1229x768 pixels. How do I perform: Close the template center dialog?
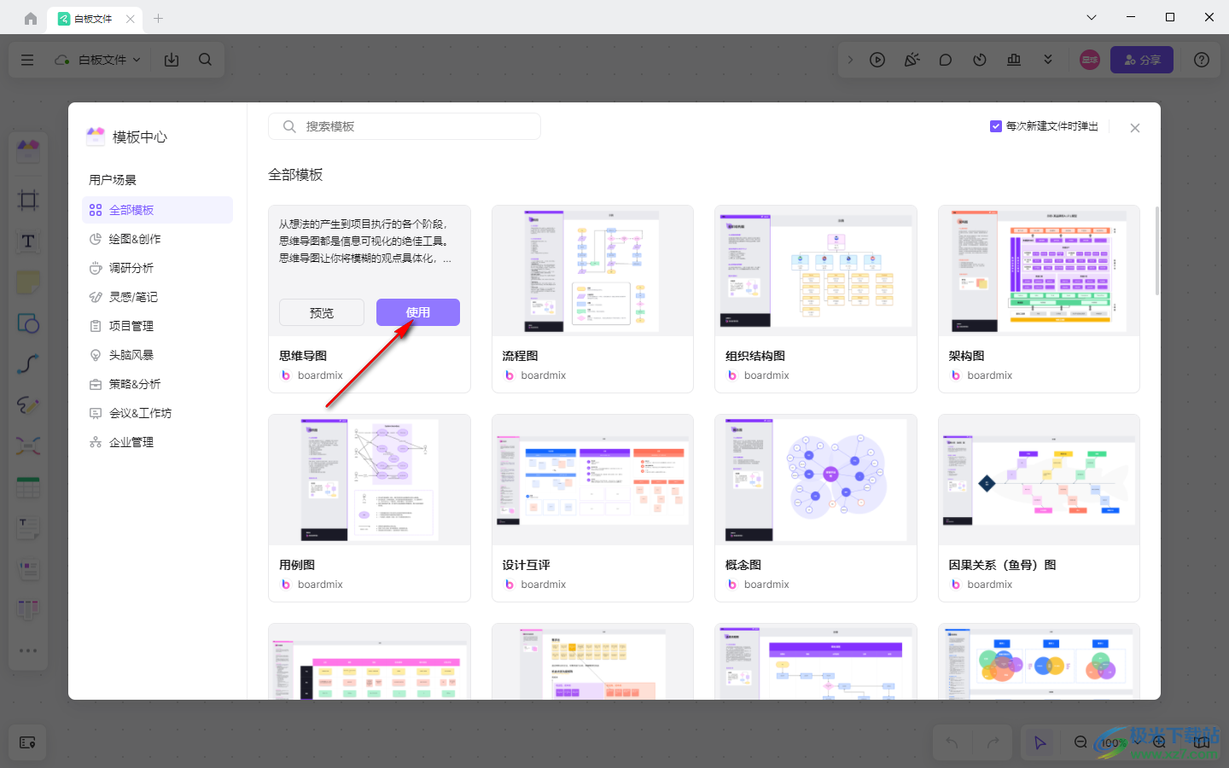point(1135,128)
